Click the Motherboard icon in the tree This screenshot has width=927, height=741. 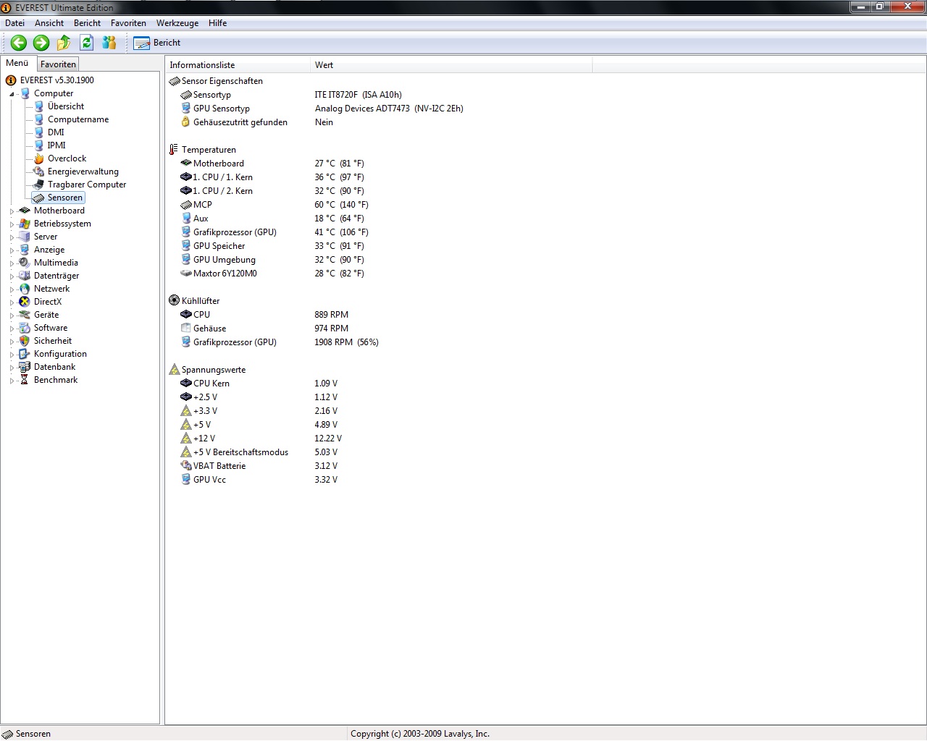(25, 211)
